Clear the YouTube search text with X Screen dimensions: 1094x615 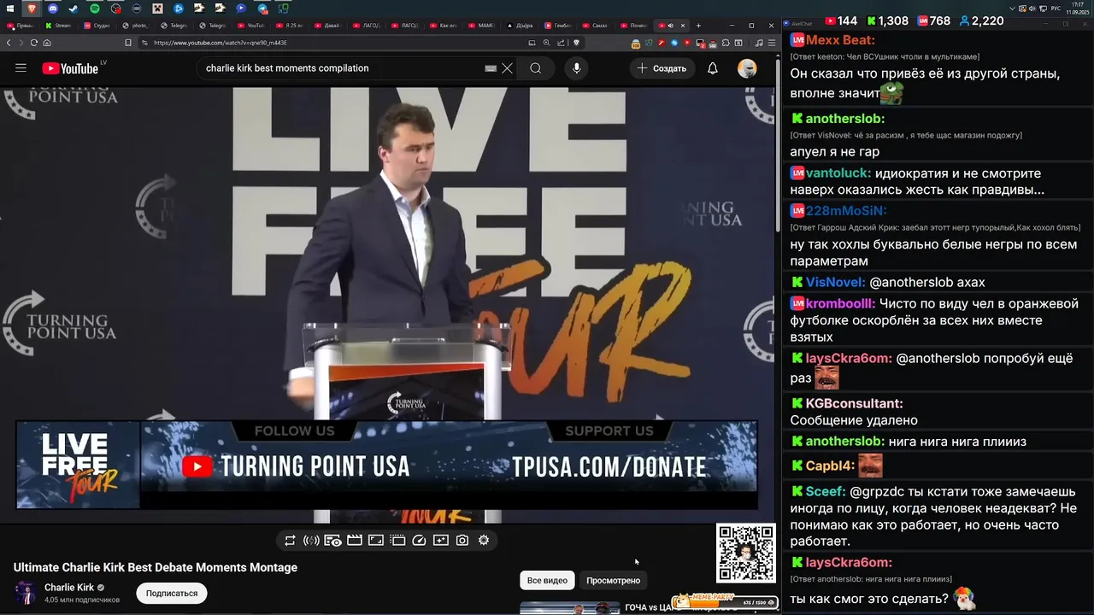[507, 68]
